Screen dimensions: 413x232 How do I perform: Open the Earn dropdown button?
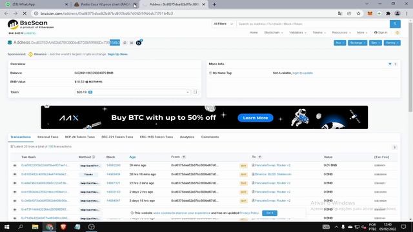click(376, 43)
